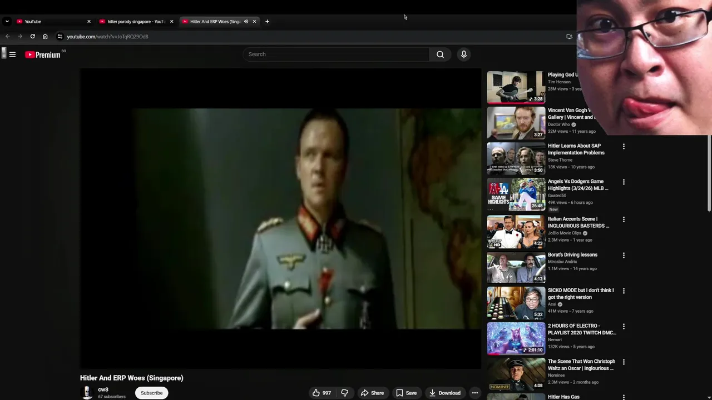Open options for Hitler Learns About SAP video
712x400 pixels.
click(624, 147)
